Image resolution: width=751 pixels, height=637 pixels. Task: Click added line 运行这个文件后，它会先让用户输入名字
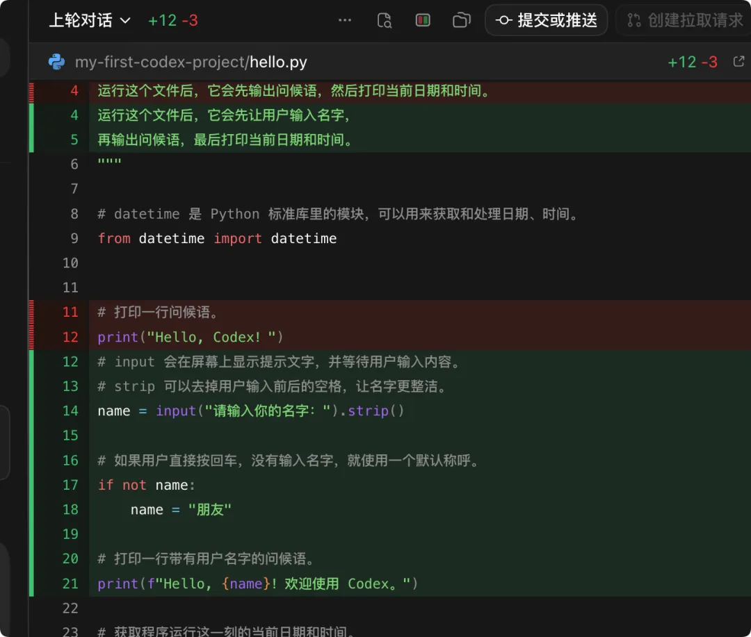coord(225,115)
